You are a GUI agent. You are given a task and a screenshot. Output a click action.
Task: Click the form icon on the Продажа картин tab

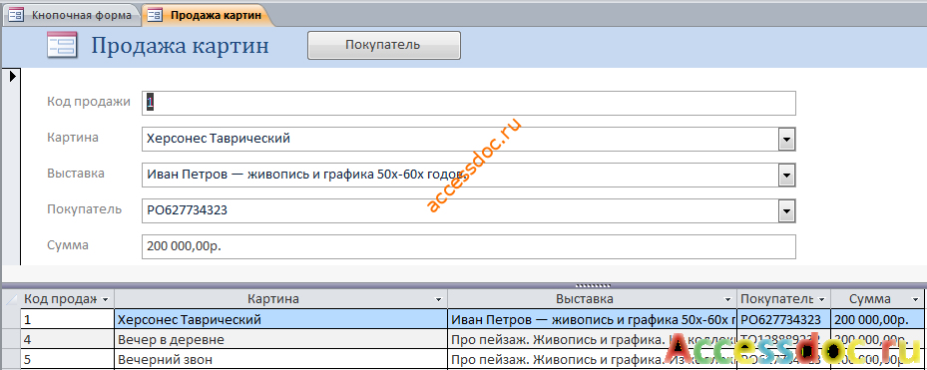[x=155, y=15]
